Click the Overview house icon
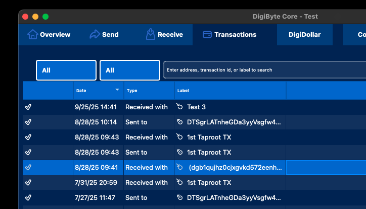This screenshot has width=366, height=209. point(33,34)
